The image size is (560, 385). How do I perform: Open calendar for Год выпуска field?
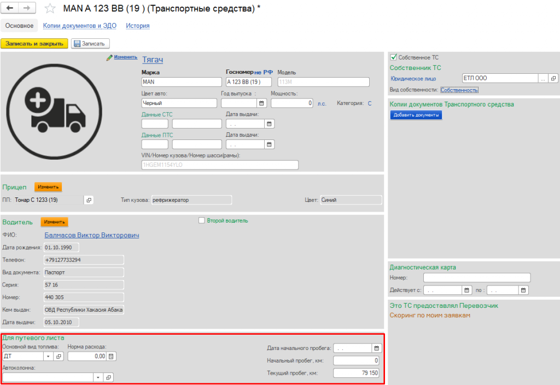(x=261, y=103)
